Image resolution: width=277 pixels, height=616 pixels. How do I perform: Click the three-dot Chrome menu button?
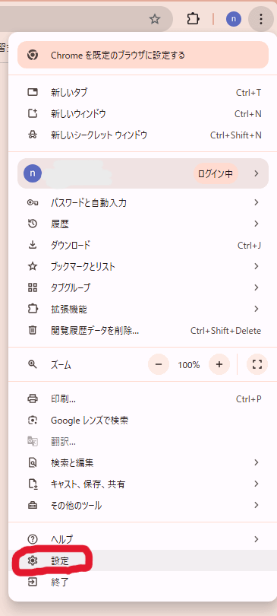point(261,18)
